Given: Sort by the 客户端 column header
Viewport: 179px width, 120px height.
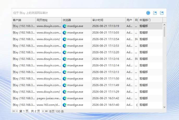Looking at the screenshot, I should (24, 20).
